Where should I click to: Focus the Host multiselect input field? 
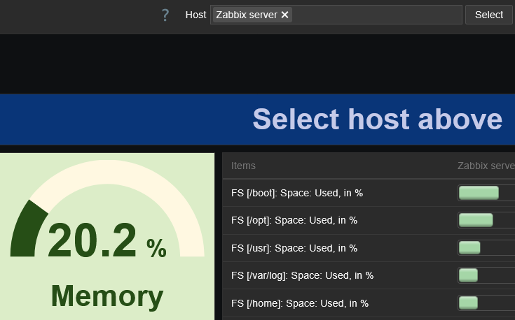377,15
